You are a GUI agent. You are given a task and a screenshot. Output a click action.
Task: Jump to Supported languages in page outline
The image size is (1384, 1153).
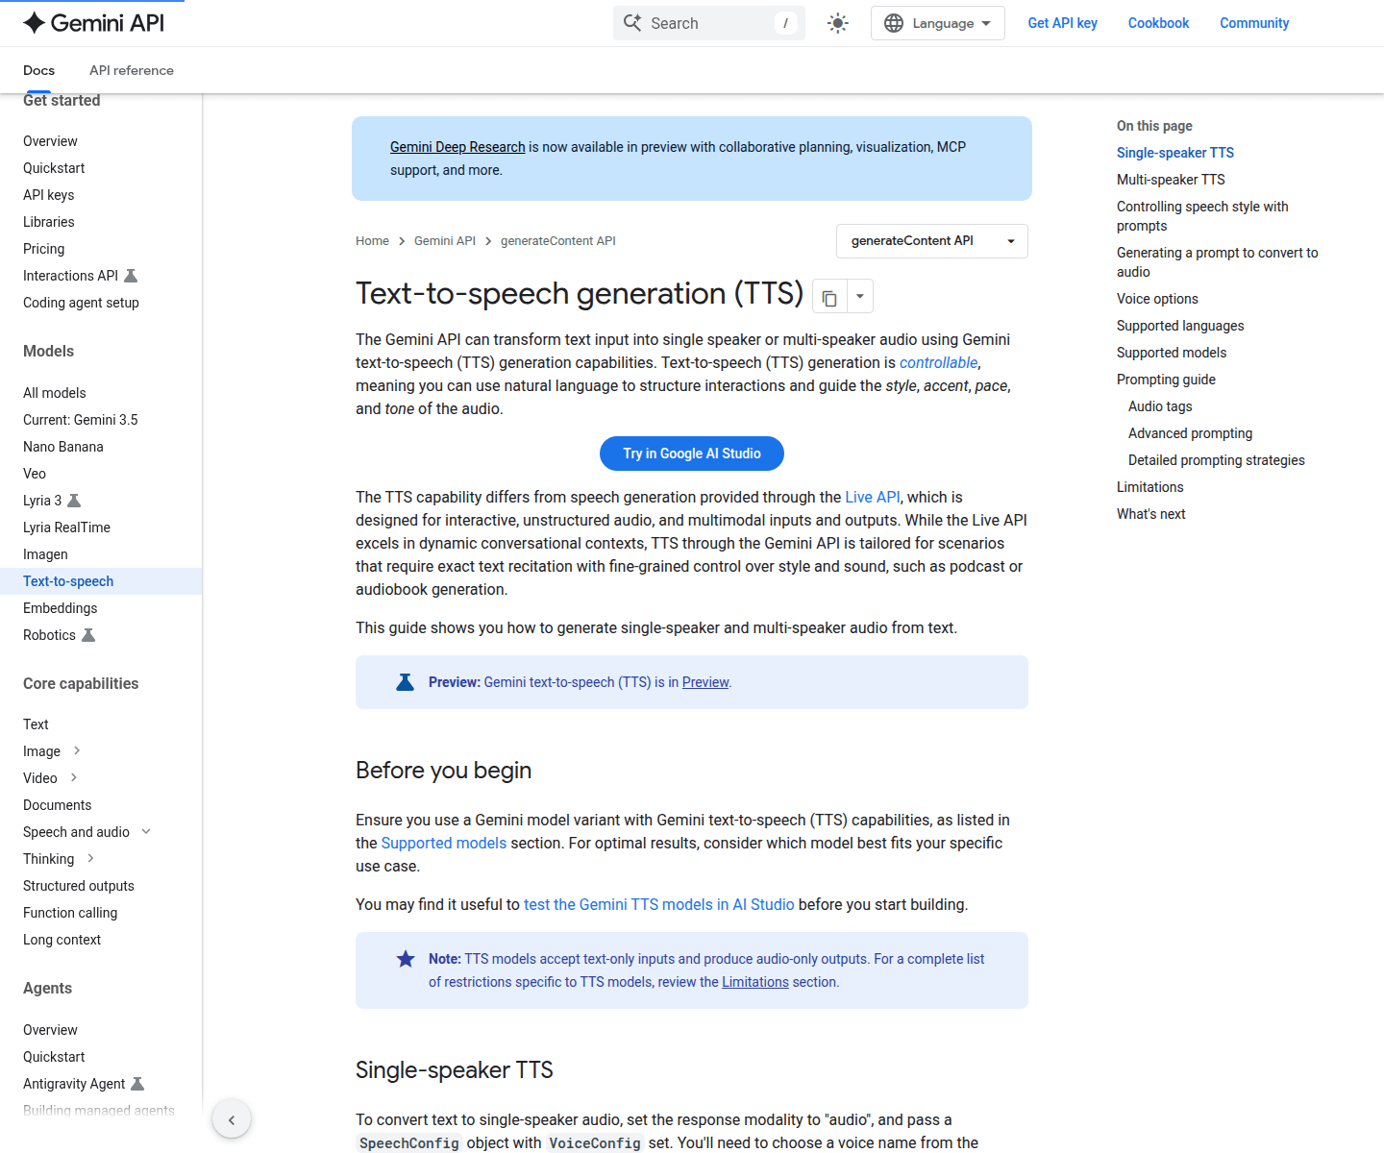point(1180,326)
